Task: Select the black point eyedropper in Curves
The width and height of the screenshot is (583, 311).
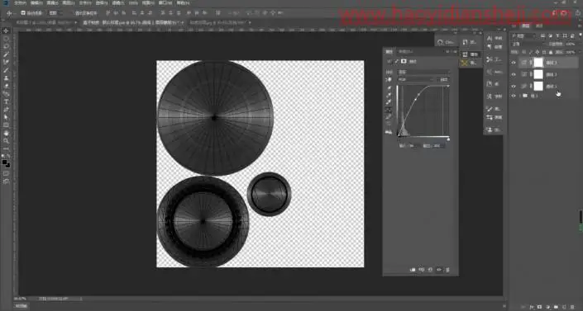Action: 389,88
